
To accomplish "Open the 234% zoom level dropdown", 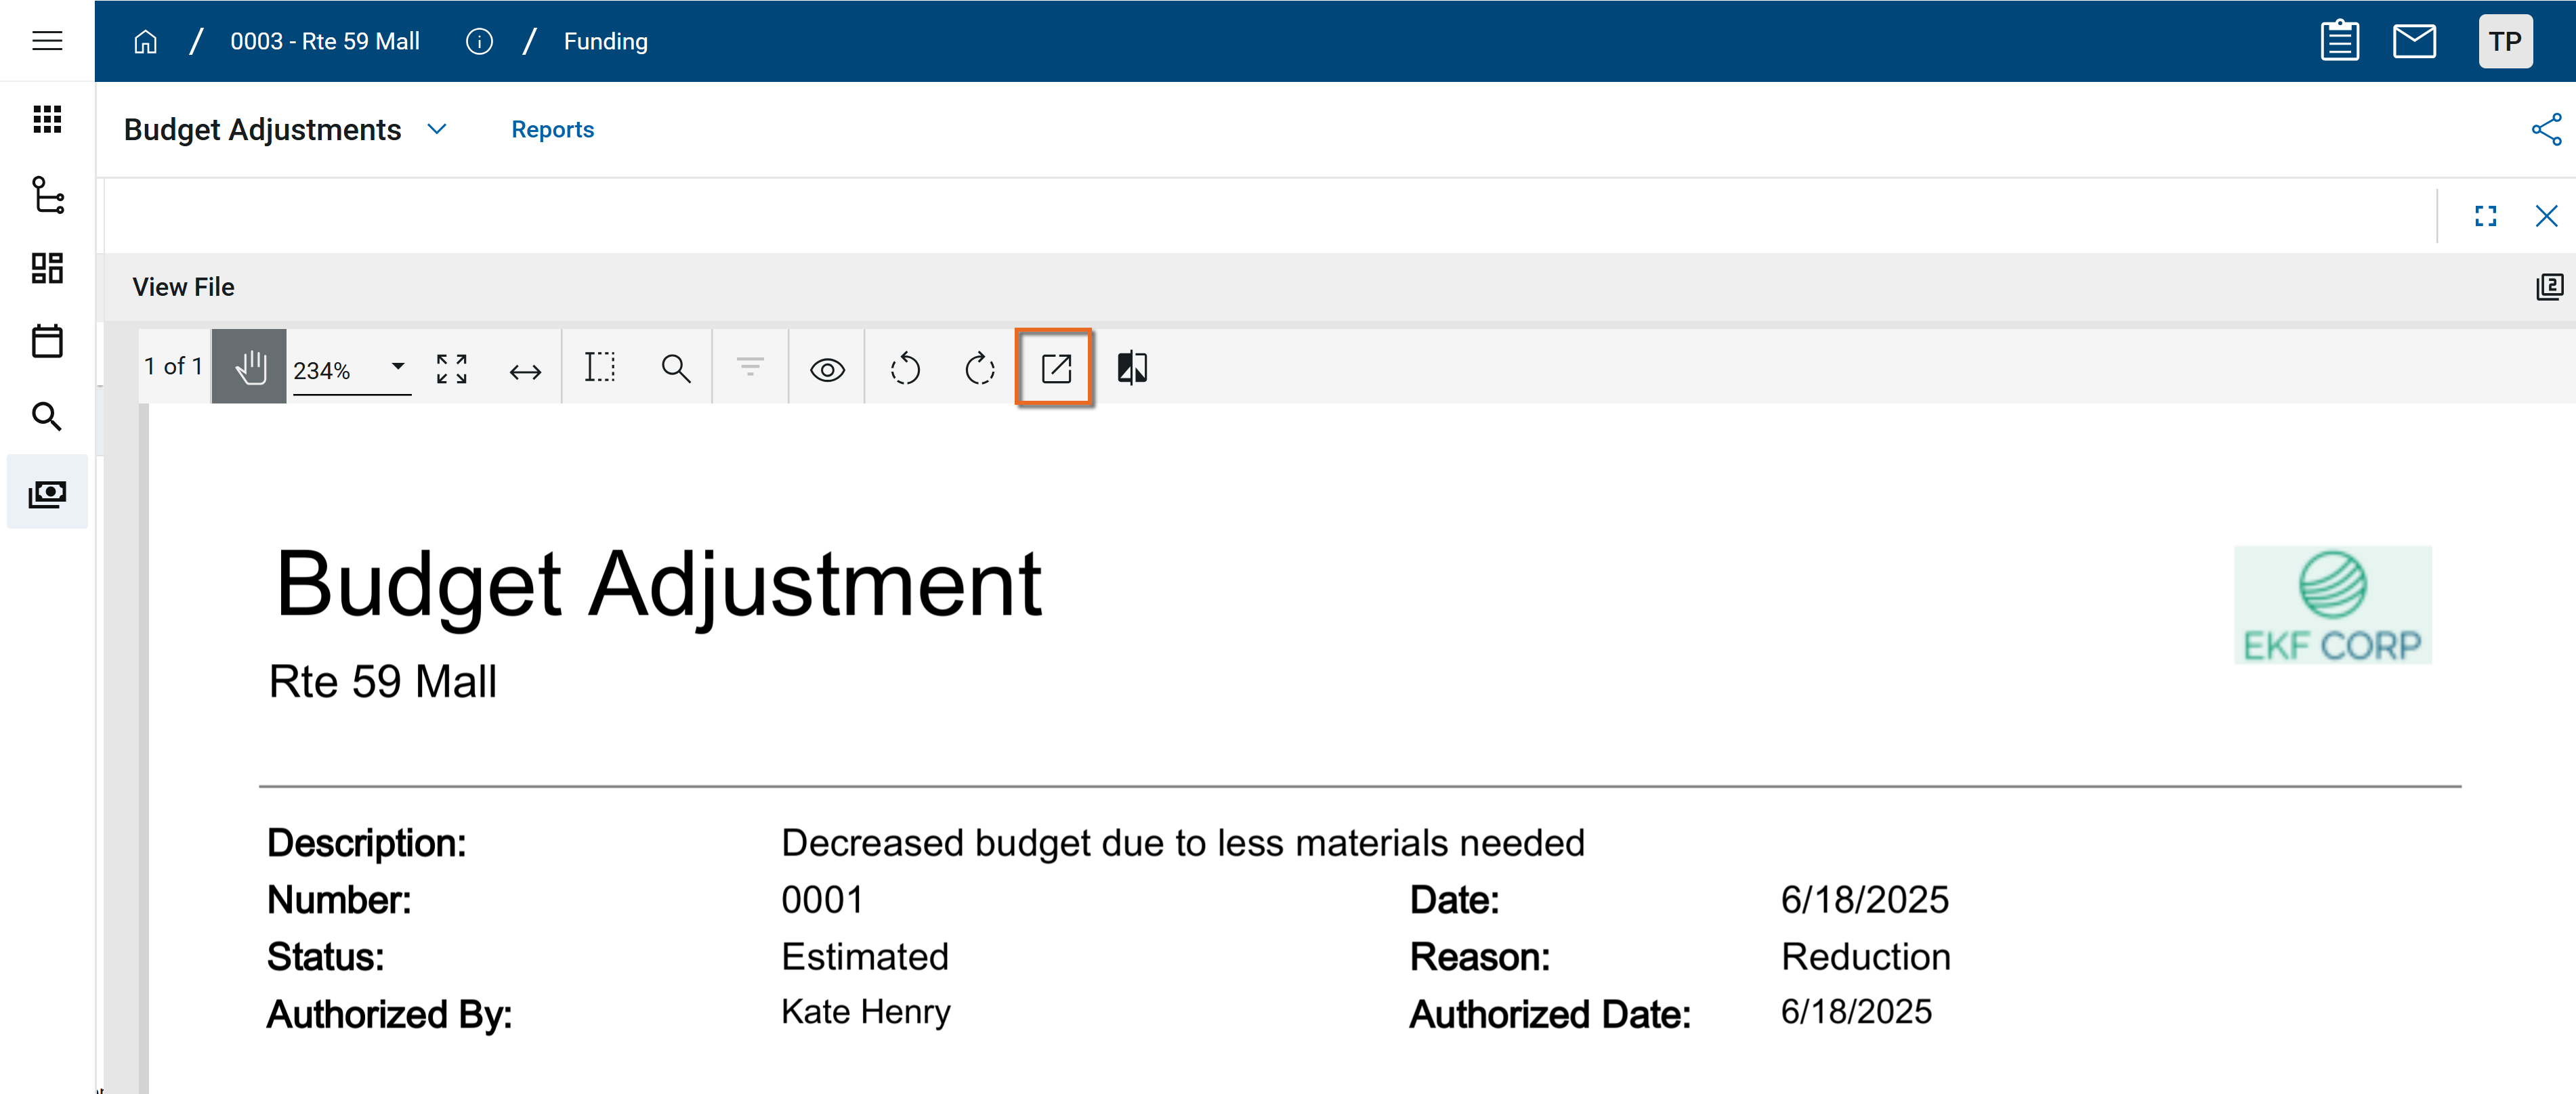I will (397, 367).
